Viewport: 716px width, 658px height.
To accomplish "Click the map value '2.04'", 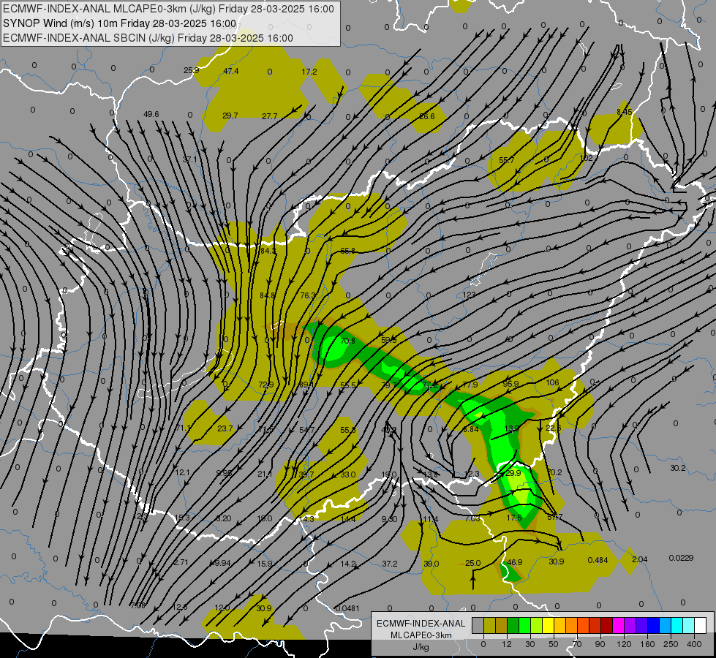I will [x=640, y=559].
